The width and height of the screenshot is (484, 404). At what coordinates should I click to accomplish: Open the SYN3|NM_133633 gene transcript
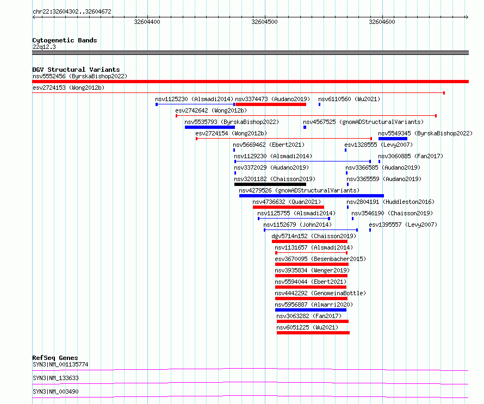tap(55, 378)
